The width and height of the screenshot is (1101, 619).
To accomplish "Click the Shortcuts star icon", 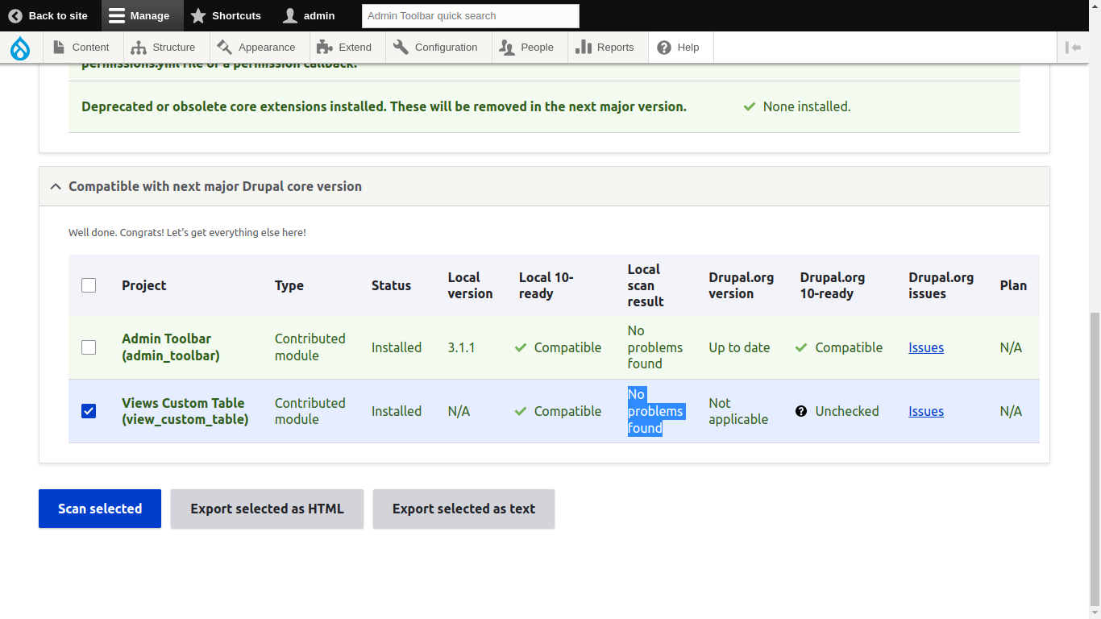I will [x=196, y=15].
